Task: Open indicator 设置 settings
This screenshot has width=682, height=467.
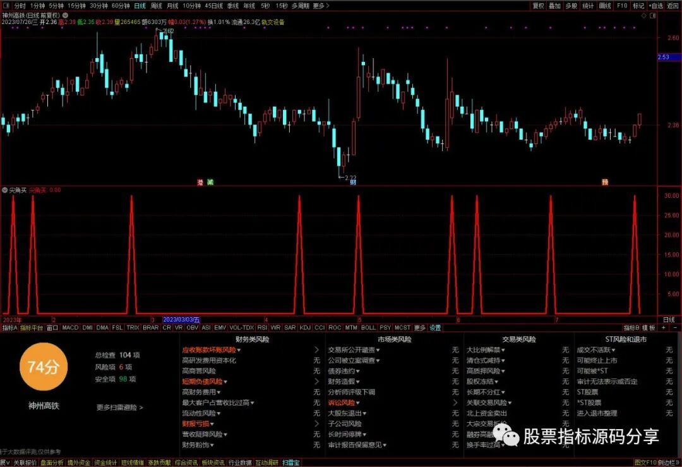Action: pyautogui.click(x=435, y=328)
